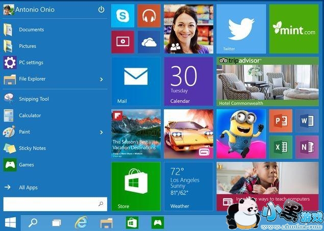Launch Word from its tile
Screen dimensions: 324x231
tap(307, 121)
